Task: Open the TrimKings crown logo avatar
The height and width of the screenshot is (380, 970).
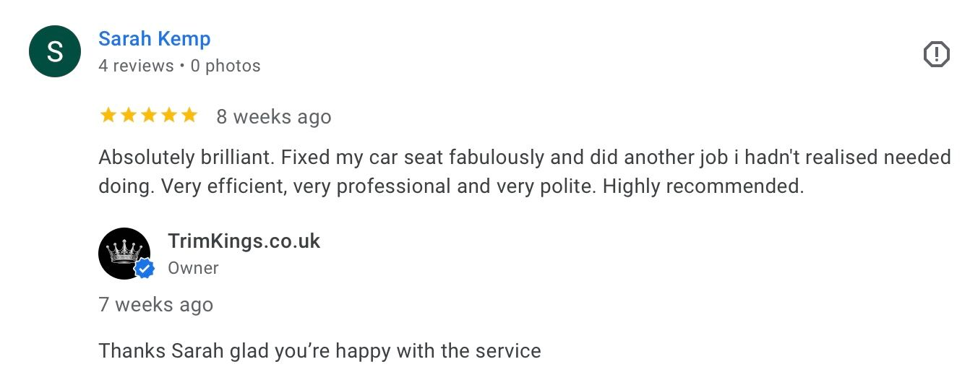Action: 122,252
